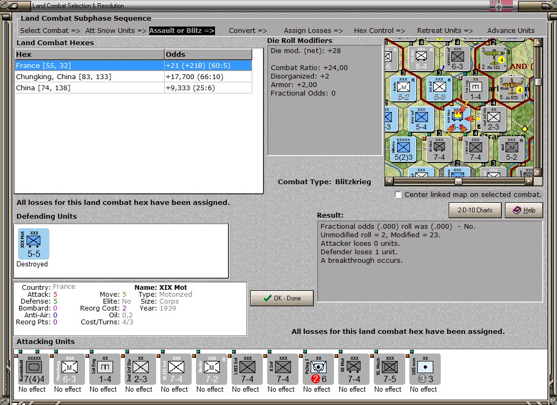Screen dimensions: 557x405
Task: Click map scroll up arrow
Action: tap(538, 42)
